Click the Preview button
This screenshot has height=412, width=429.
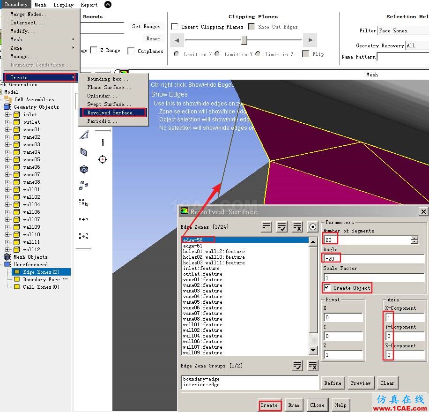pyautogui.click(x=361, y=383)
